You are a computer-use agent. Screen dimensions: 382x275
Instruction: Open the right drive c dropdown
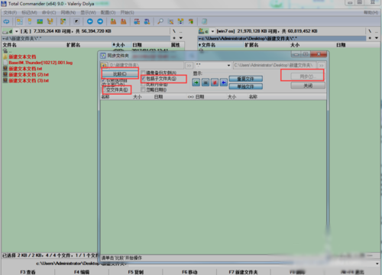[212, 31]
